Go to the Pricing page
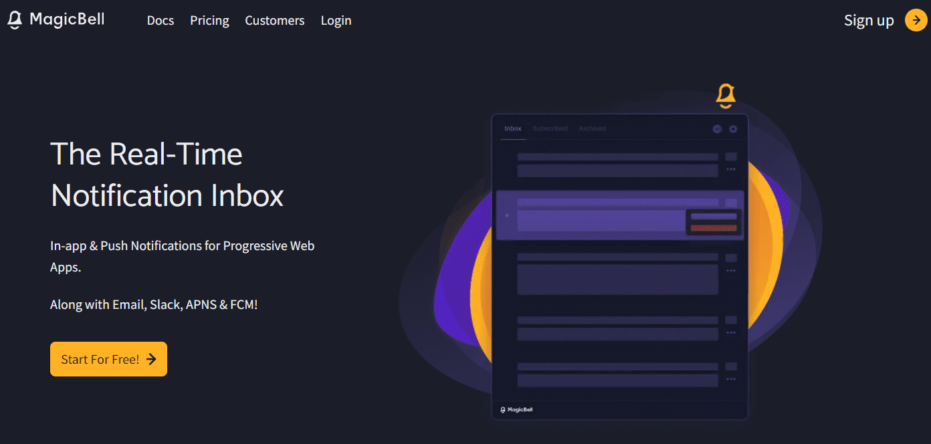931x444 pixels. tap(209, 21)
